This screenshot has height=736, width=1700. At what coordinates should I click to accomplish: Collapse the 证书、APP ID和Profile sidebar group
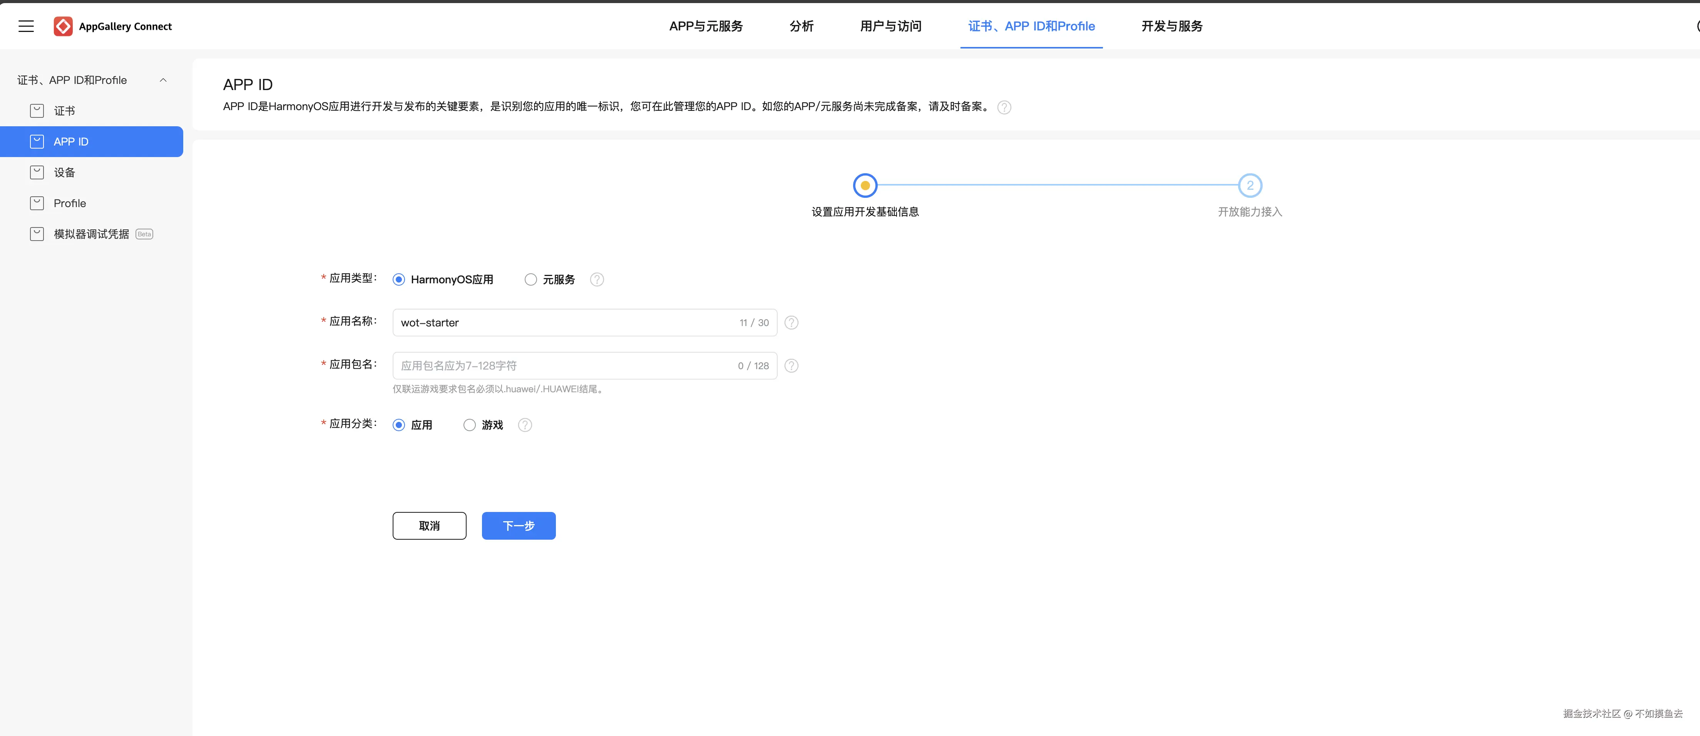(163, 80)
